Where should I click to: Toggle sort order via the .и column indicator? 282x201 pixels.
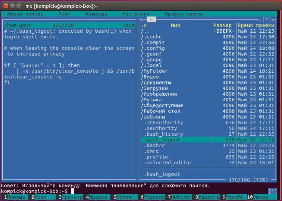[144, 25]
